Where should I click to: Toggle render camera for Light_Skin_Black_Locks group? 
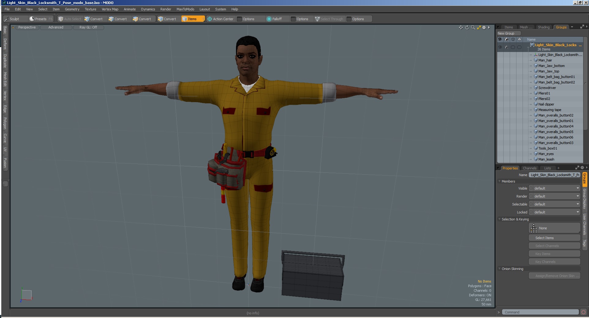point(506,47)
